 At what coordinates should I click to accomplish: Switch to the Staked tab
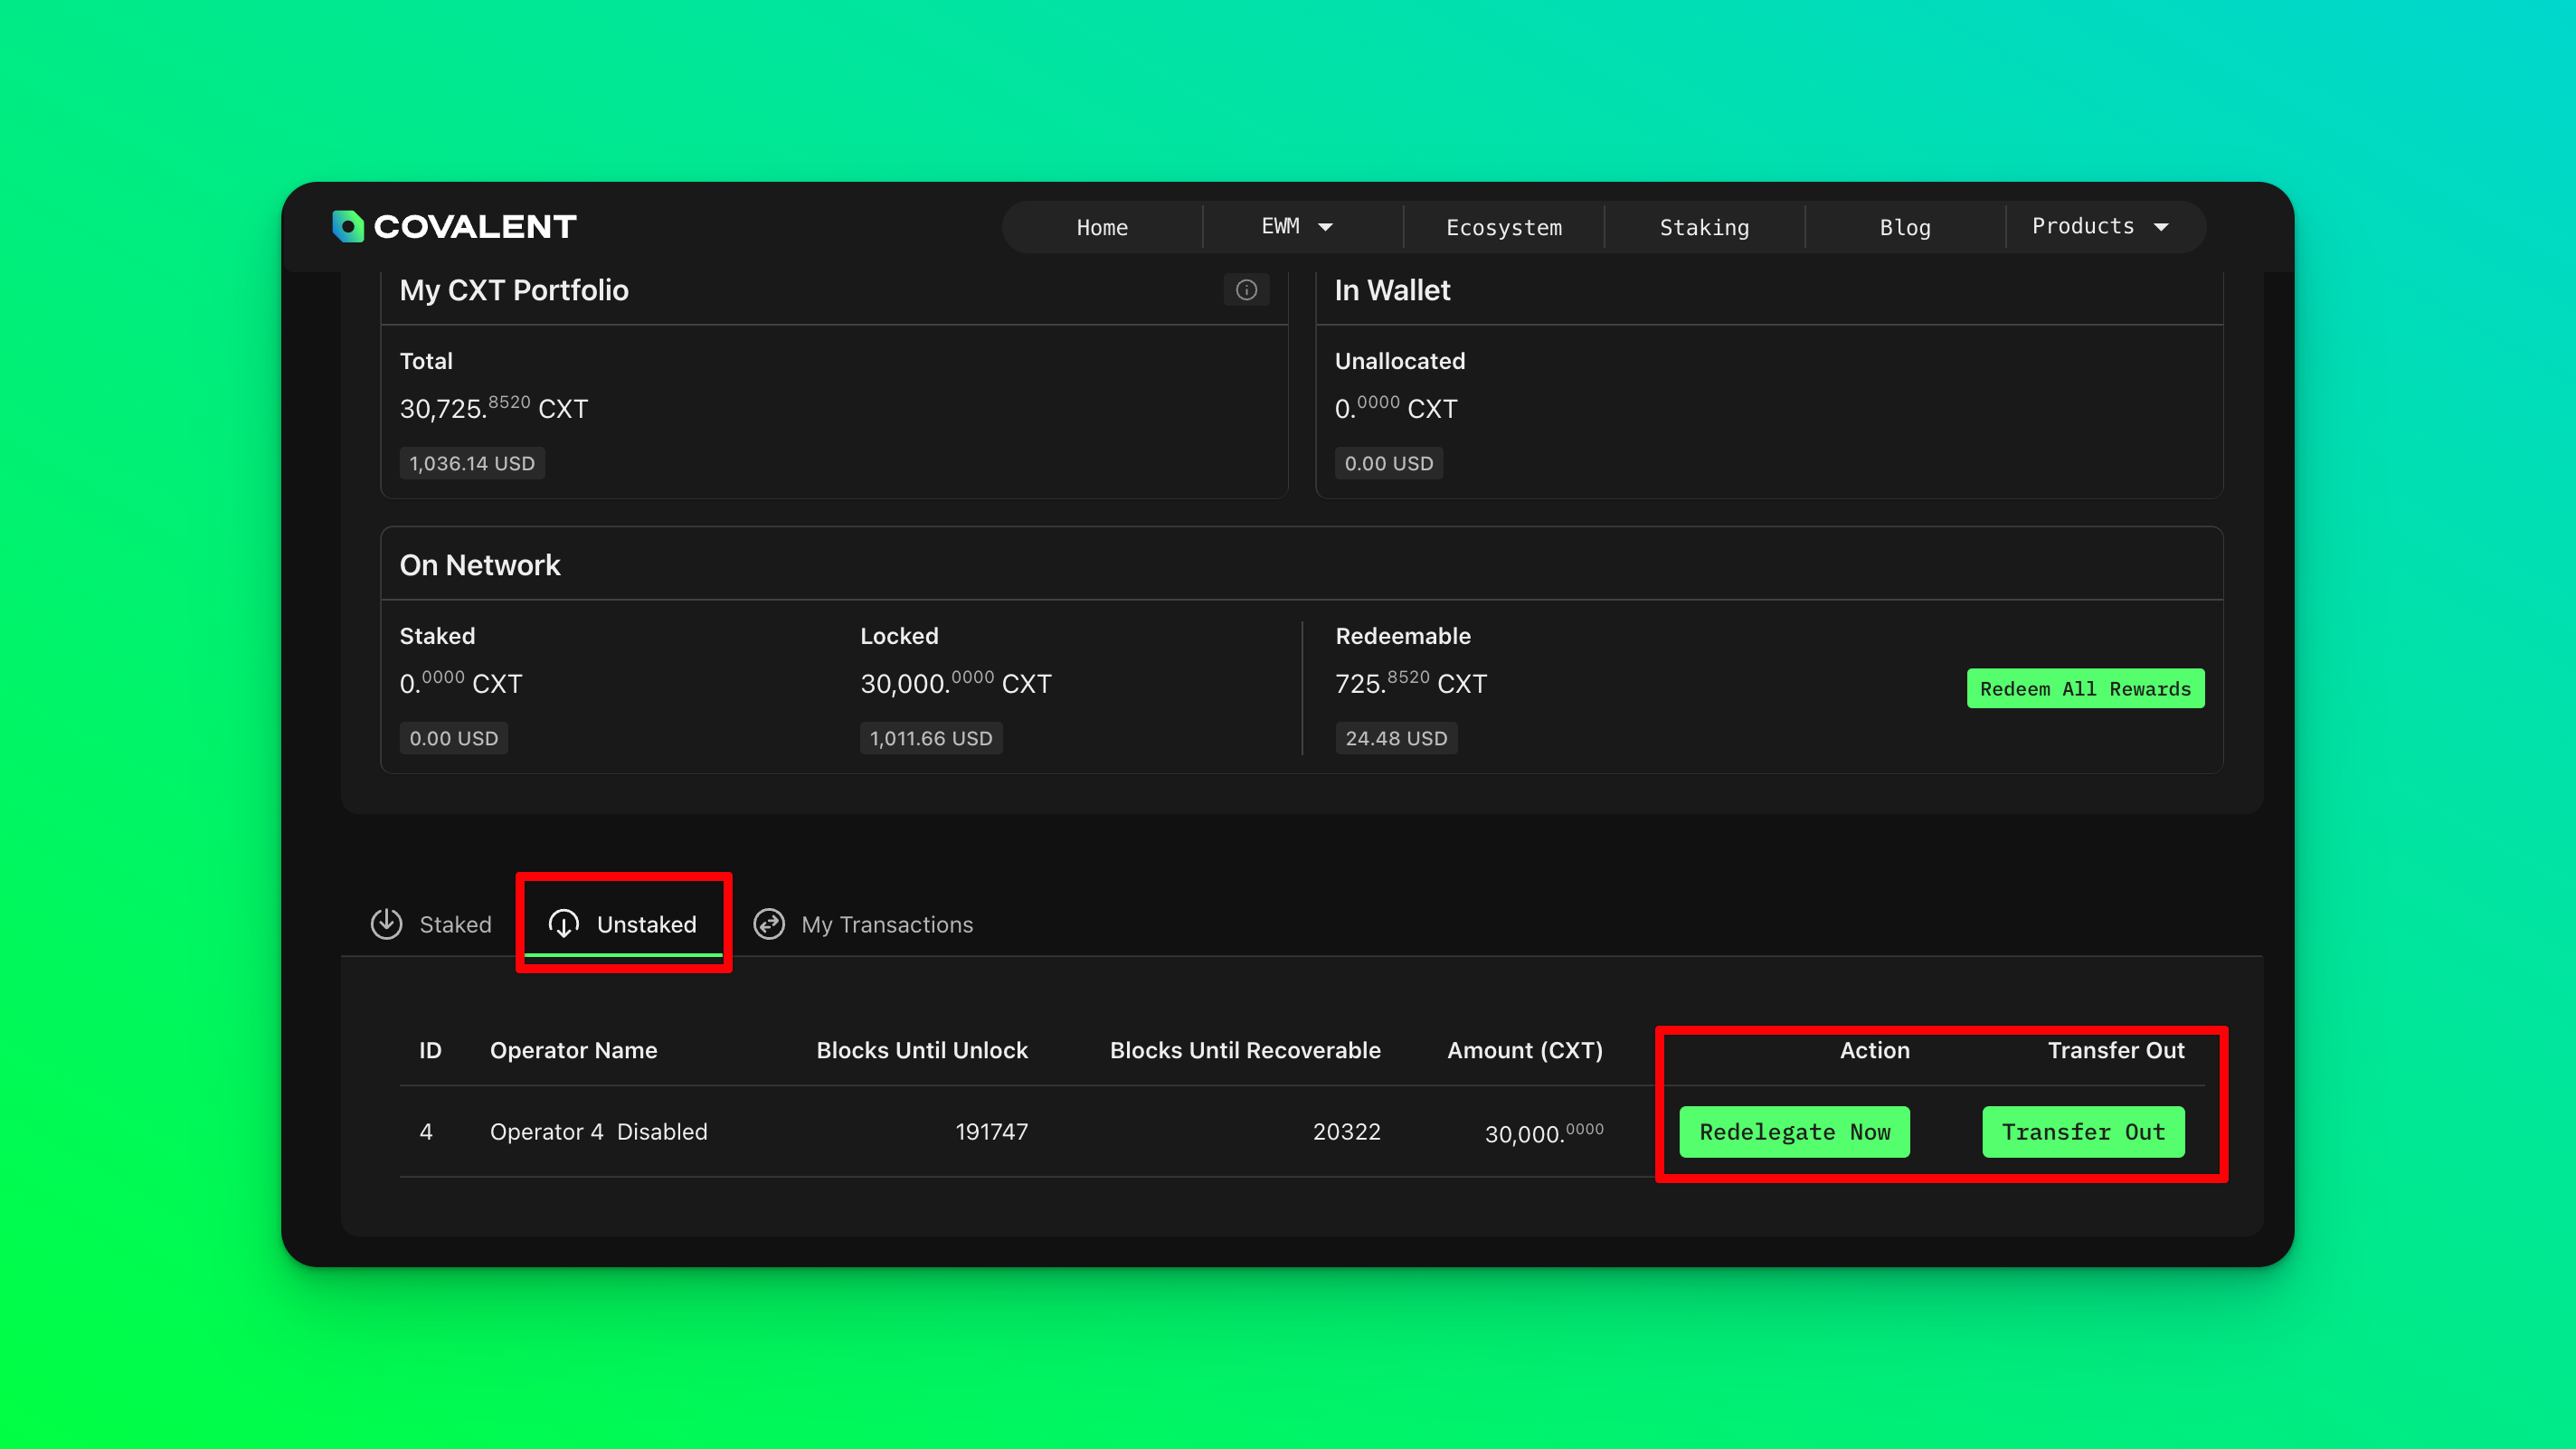(431, 924)
